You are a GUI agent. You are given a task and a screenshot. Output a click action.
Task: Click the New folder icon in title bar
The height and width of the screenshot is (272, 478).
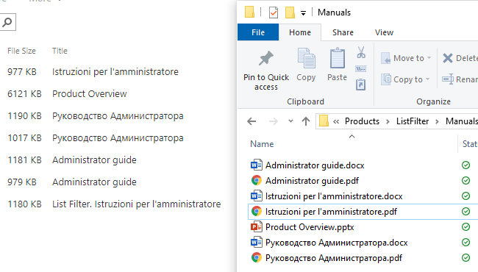pyautogui.click(x=290, y=12)
